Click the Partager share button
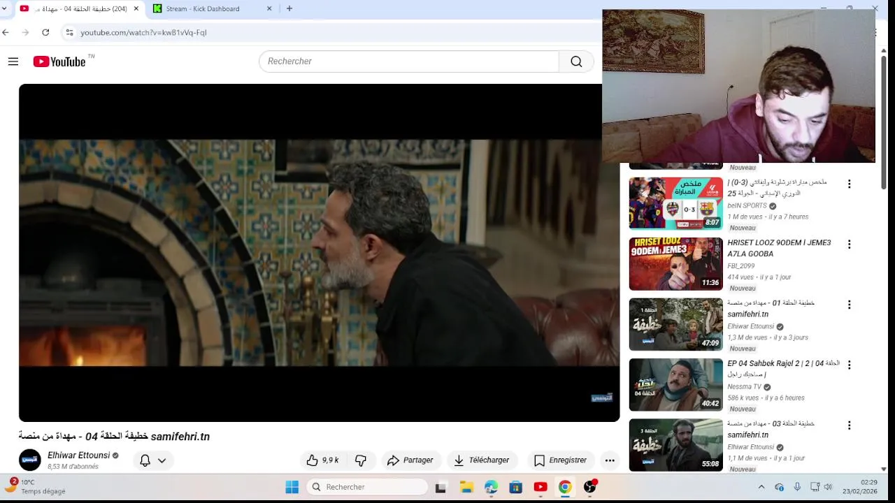Screen dimensions: 895x503 (410, 460)
